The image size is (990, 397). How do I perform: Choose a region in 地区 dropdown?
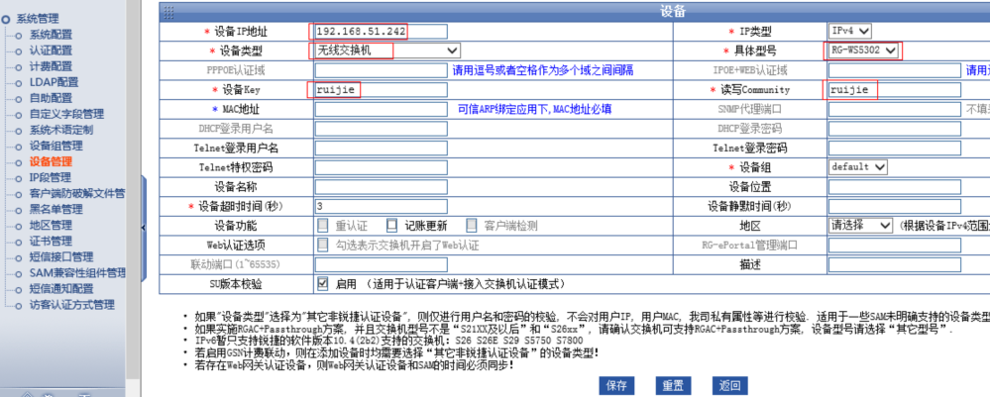point(860,225)
